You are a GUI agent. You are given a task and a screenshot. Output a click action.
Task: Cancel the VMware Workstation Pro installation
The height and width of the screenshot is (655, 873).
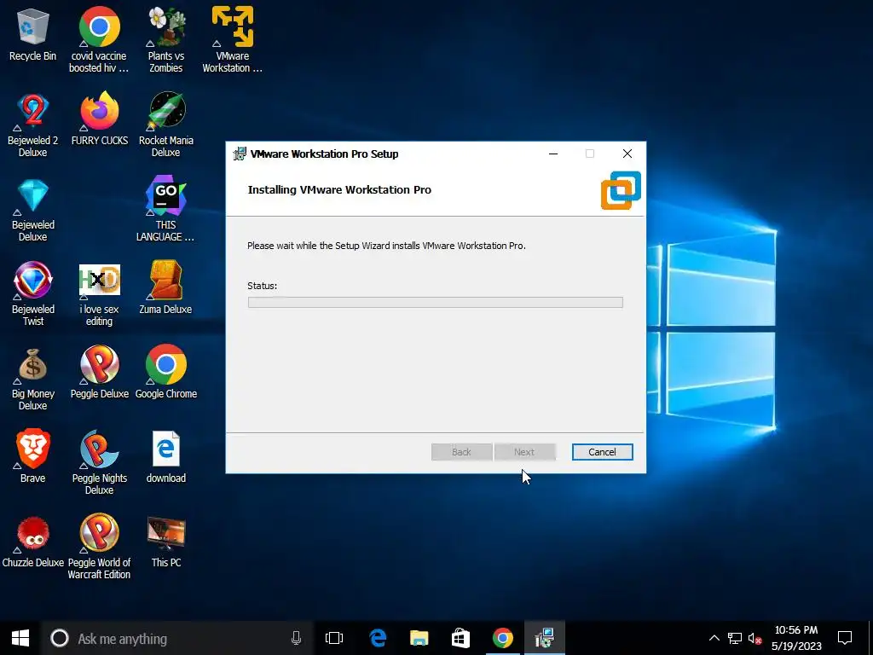pos(603,452)
